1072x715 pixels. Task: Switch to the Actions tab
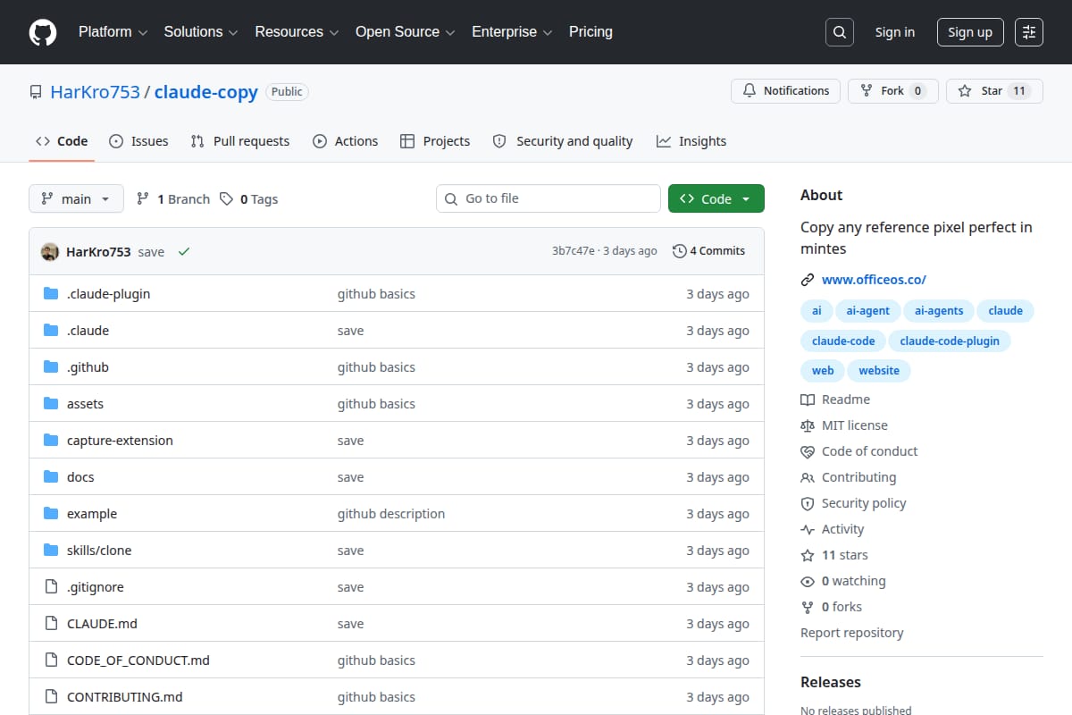tap(345, 141)
